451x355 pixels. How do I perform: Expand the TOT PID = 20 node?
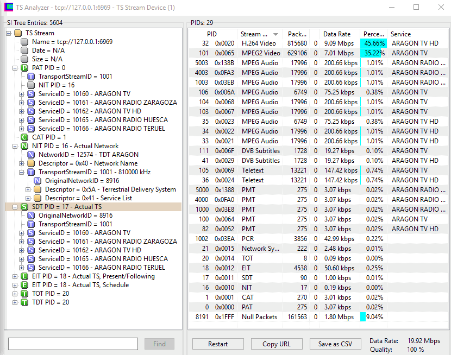15,294
